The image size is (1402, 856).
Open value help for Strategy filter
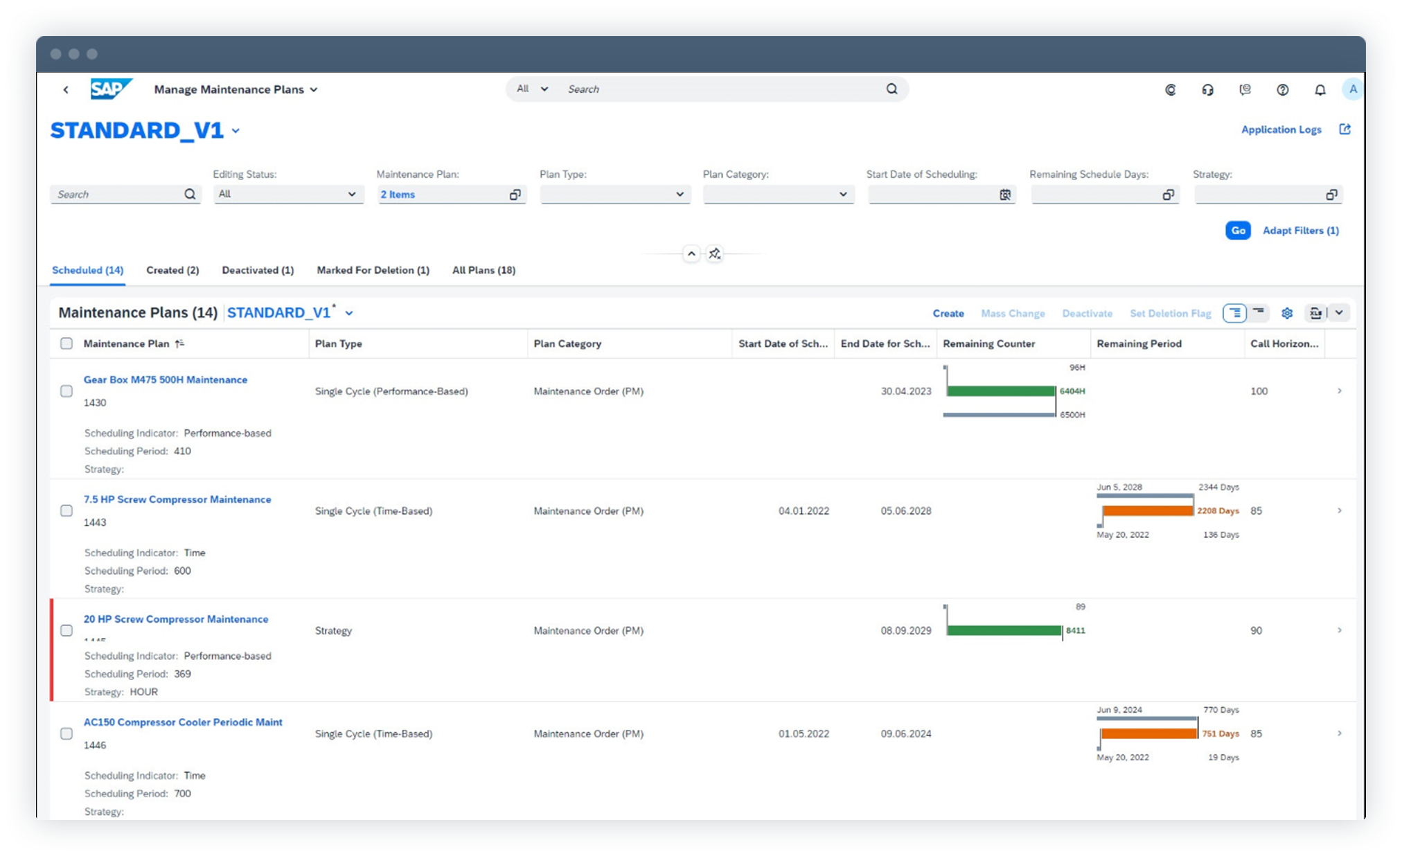pyautogui.click(x=1331, y=195)
